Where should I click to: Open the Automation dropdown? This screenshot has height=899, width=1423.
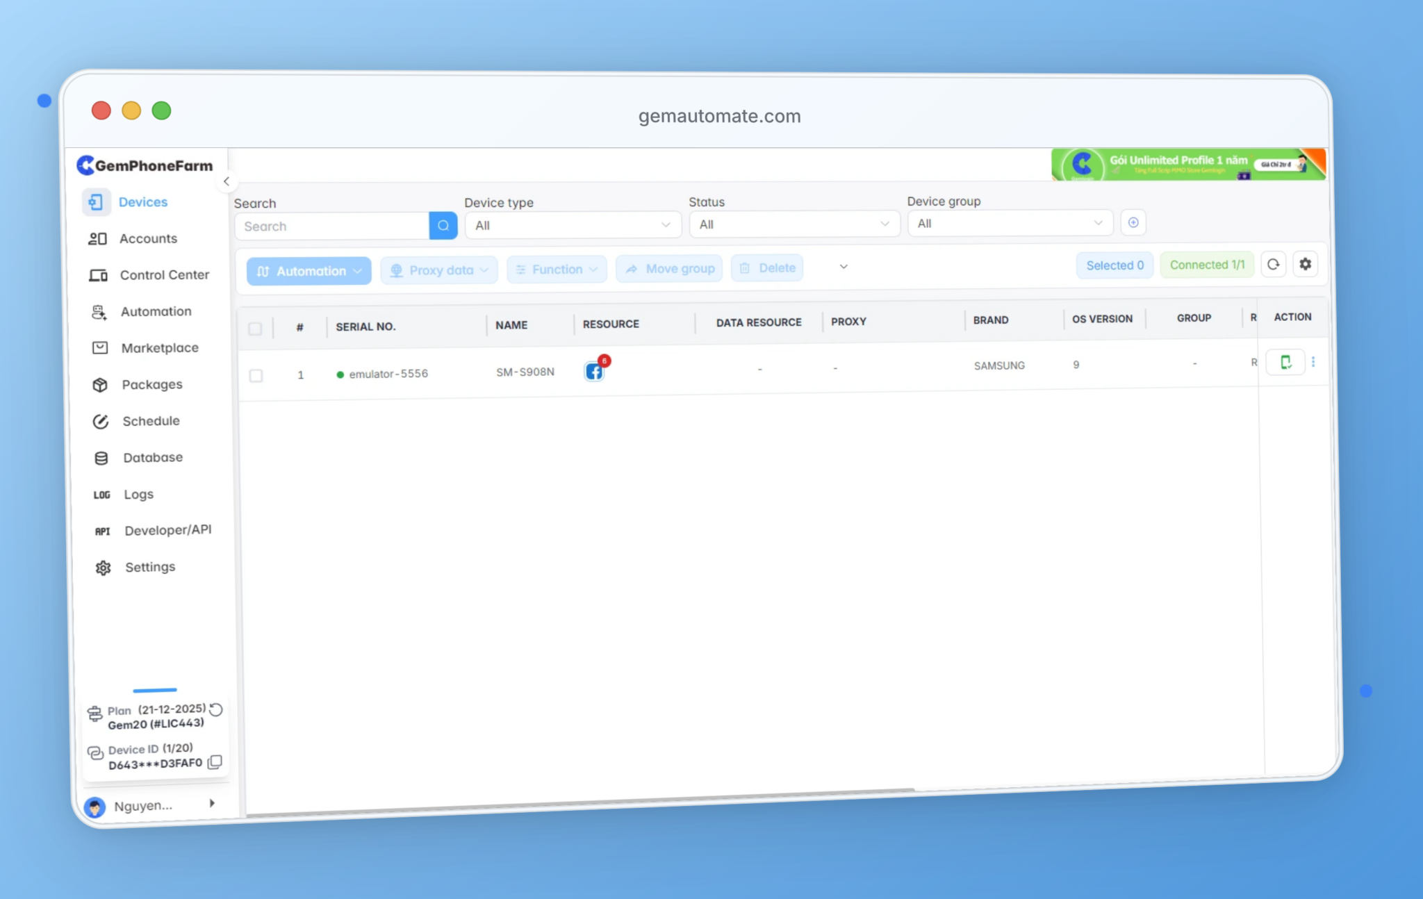click(309, 271)
